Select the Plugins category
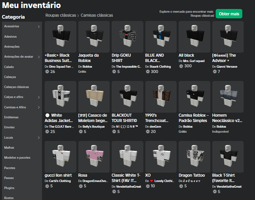Screen dimensions: 255x200 [9, 188]
